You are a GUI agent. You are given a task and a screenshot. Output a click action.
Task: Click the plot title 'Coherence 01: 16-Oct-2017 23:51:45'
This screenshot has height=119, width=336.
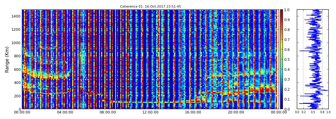pyautogui.click(x=150, y=6)
